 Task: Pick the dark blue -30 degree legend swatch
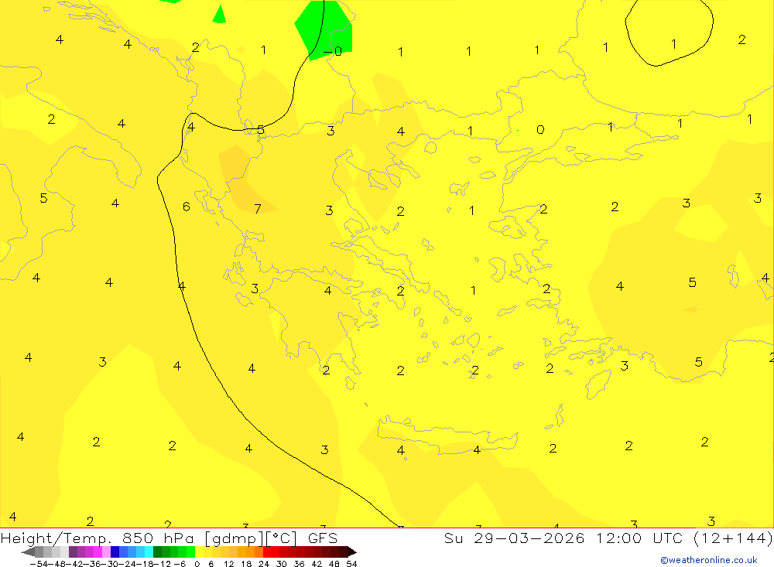pos(115,552)
